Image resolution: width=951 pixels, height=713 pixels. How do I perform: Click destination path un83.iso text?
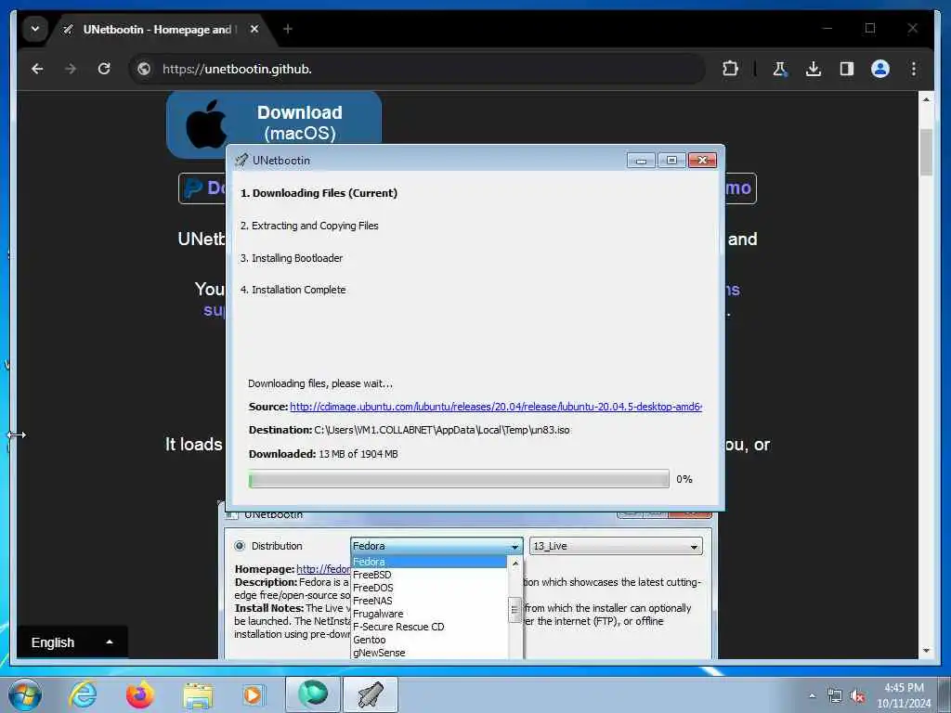tap(442, 430)
